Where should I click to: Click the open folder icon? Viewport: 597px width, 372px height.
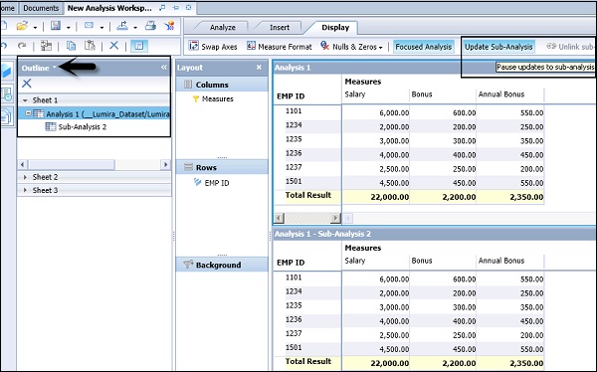pyautogui.click(x=22, y=26)
